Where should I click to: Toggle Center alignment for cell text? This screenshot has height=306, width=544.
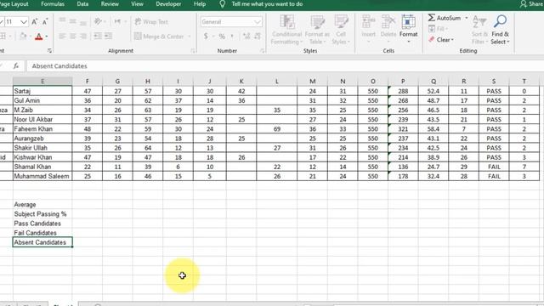point(72,36)
